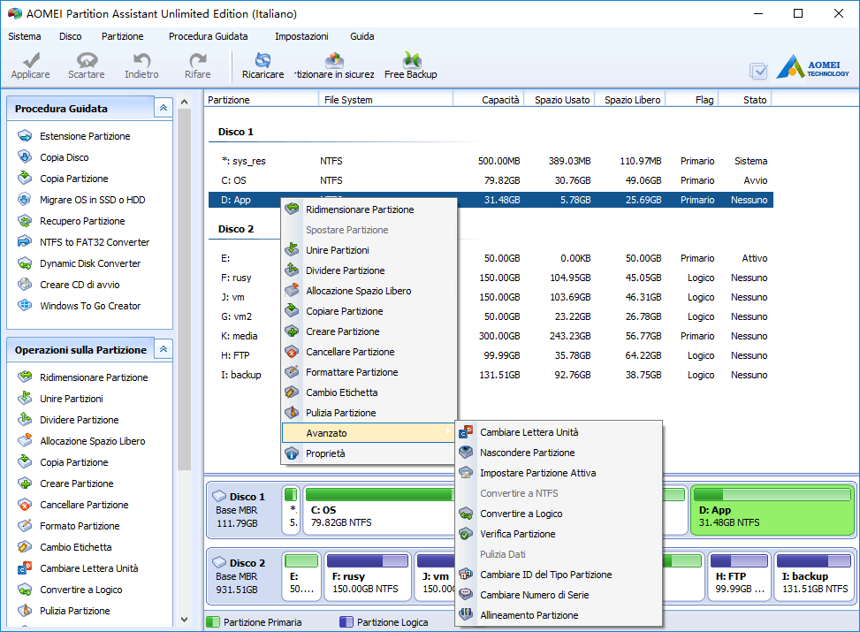
Task: Choose Dividere Partizione in context menu
Action: (369, 270)
